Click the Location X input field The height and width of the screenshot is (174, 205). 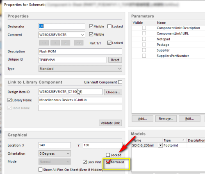pos(55,145)
